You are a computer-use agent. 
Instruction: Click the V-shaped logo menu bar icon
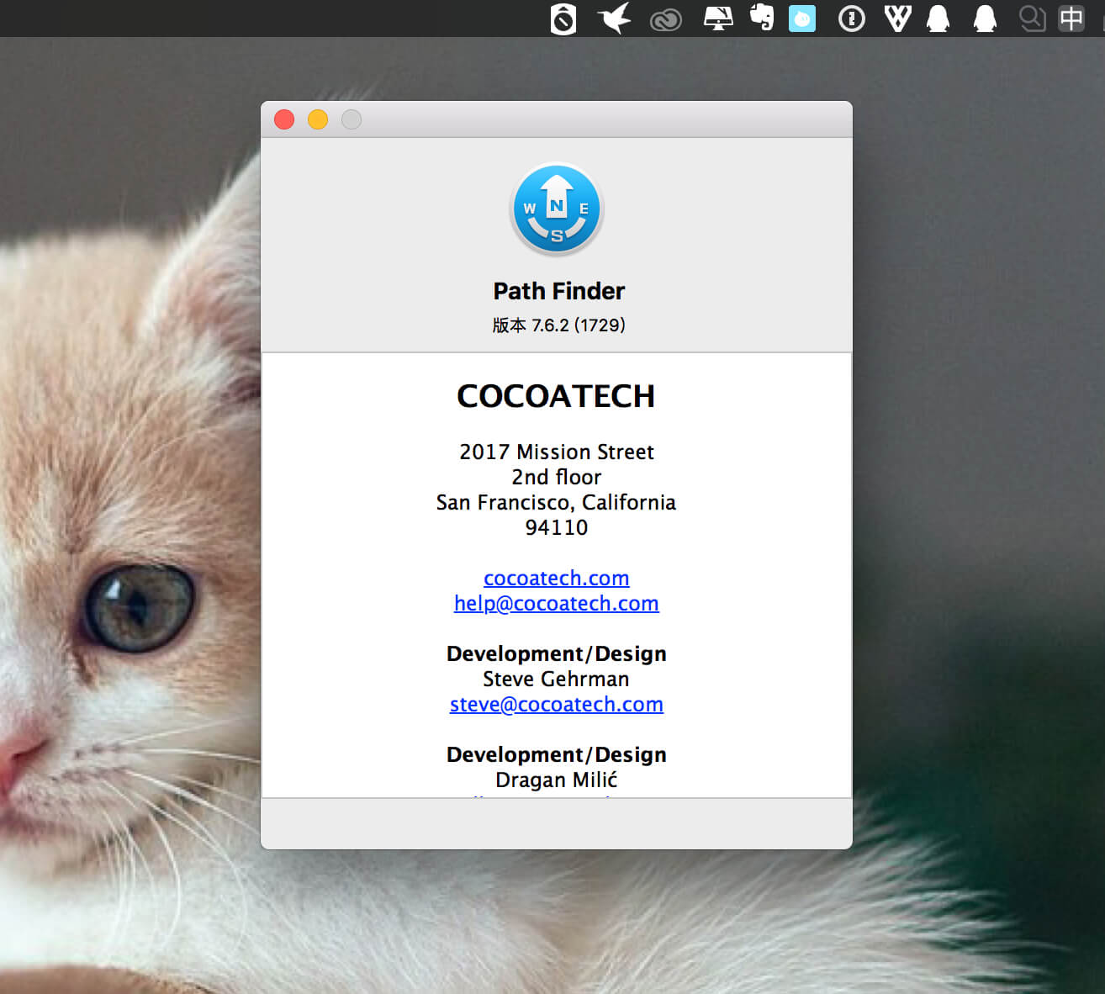(897, 19)
